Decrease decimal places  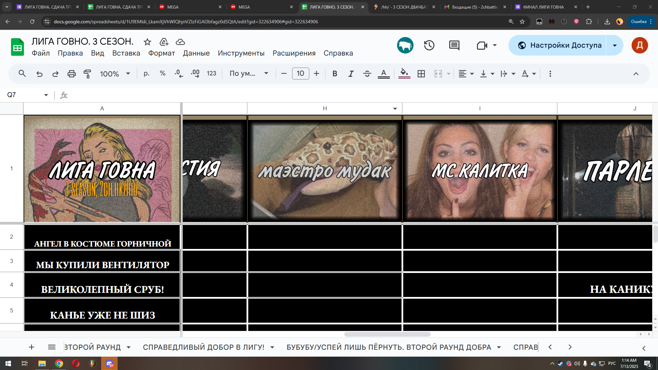coord(179,73)
